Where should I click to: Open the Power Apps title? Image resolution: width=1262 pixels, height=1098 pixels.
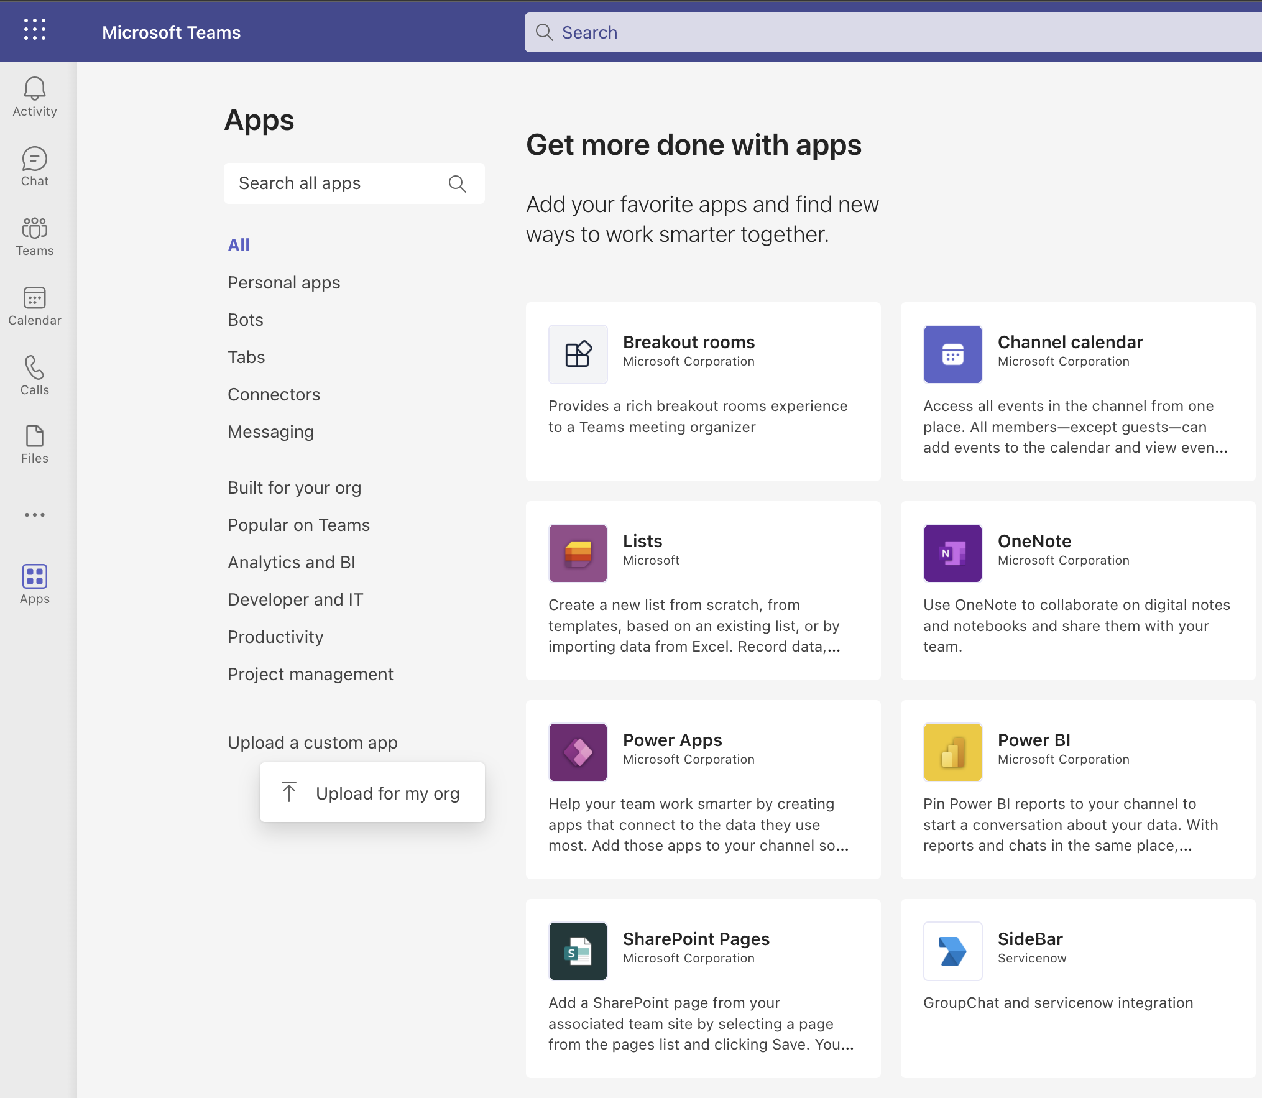pyautogui.click(x=673, y=740)
